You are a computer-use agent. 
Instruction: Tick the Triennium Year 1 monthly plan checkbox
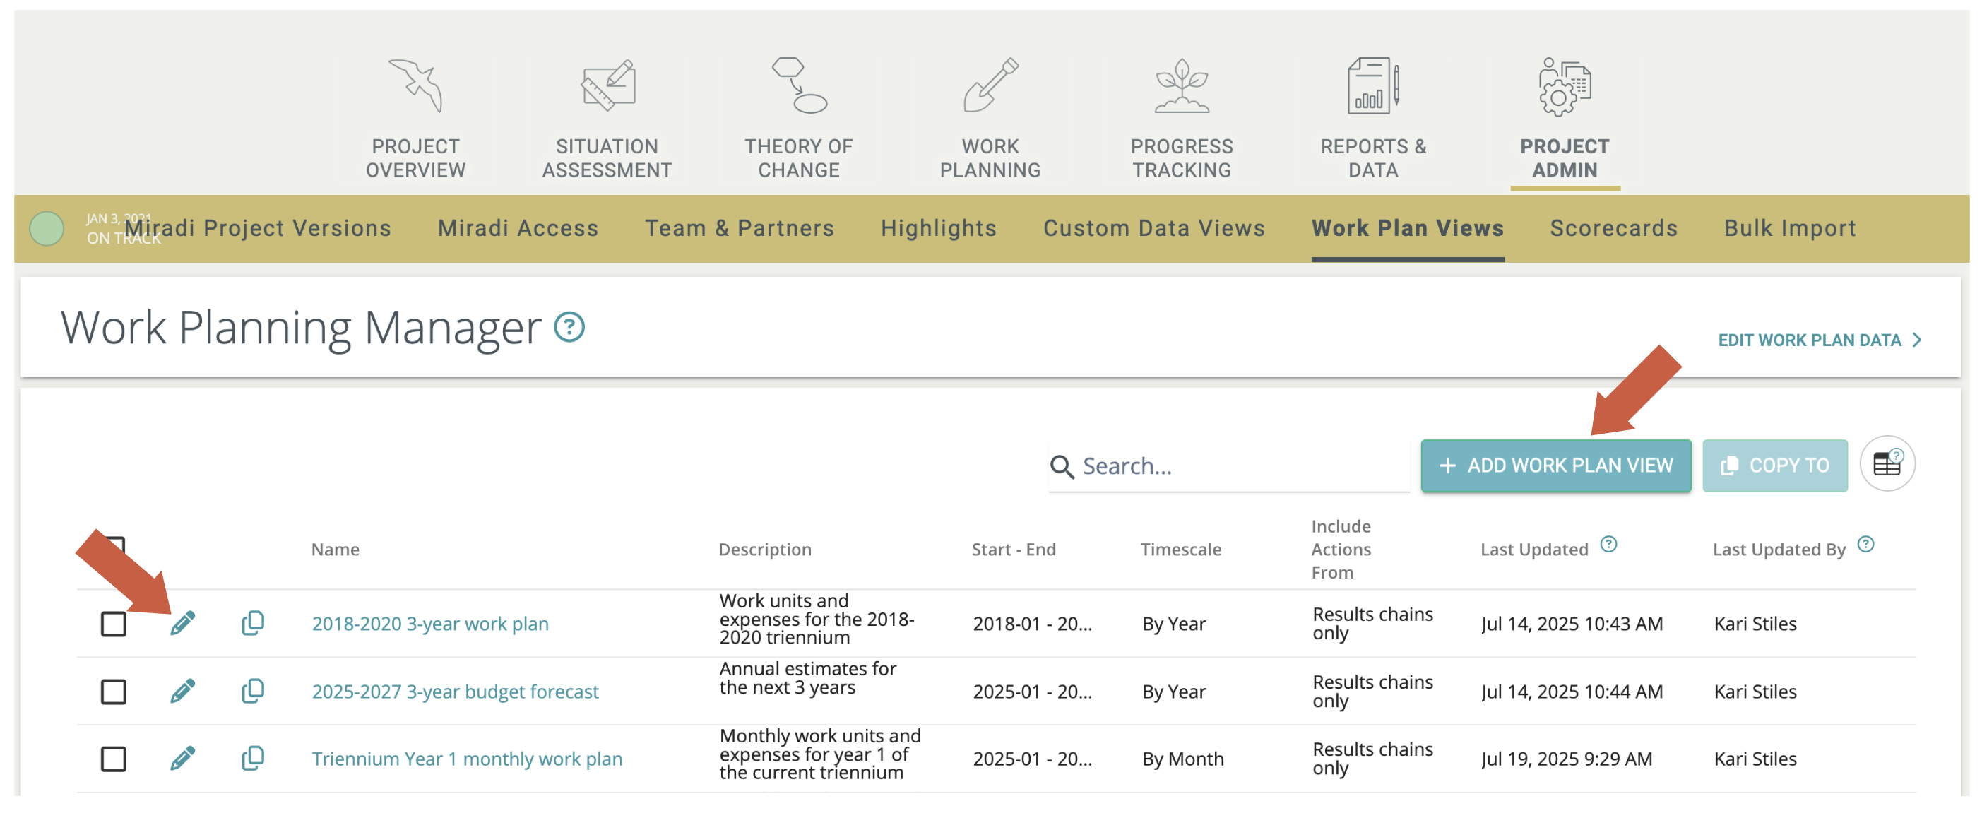pos(114,759)
